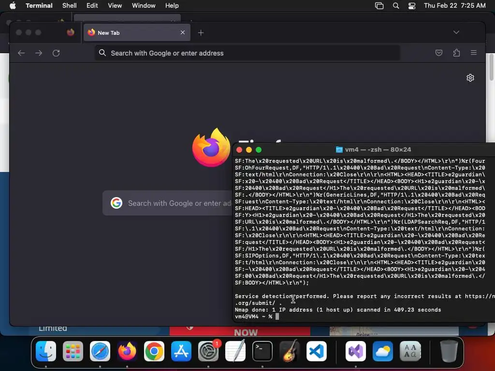Image resolution: width=495 pixels, height=371 pixels.
Task: Open the Help menu
Action: coord(172,5)
